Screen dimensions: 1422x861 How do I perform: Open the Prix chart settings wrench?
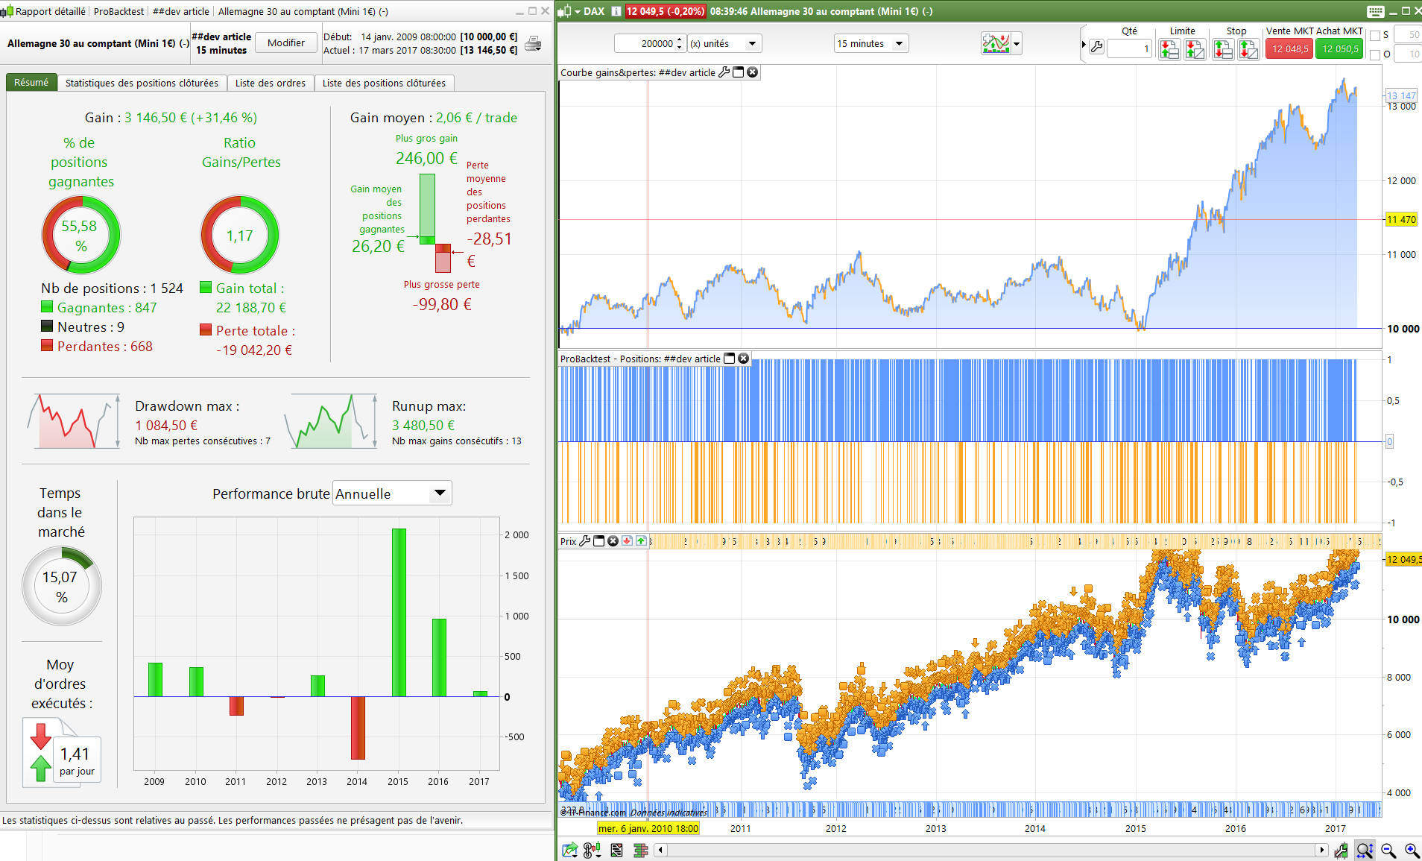click(x=585, y=541)
